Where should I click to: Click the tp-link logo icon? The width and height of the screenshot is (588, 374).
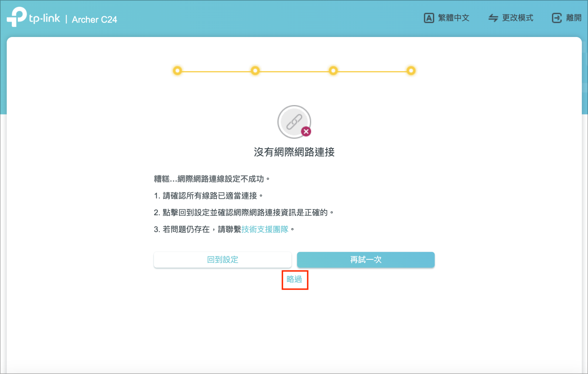(17, 17)
